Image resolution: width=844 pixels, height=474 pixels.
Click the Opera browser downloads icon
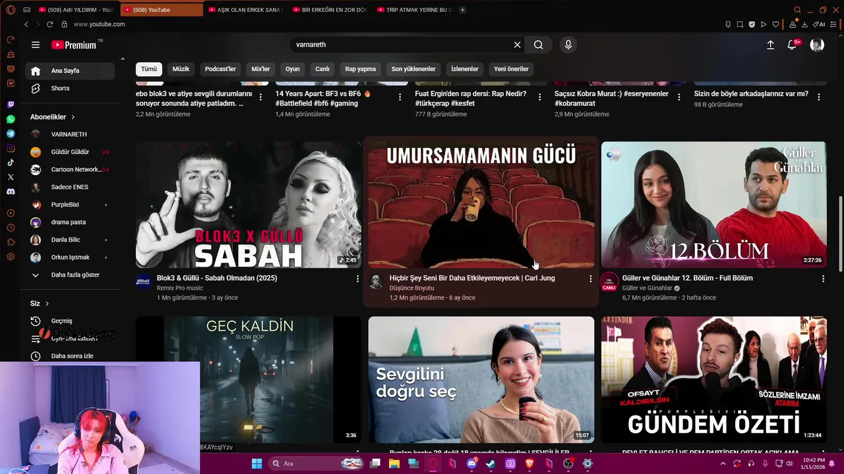[804, 24]
